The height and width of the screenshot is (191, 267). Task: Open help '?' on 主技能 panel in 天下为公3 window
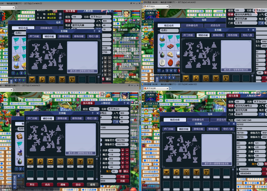point(93,113)
